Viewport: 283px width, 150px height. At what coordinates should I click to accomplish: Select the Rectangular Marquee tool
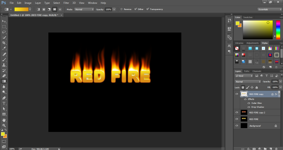point(4,27)
